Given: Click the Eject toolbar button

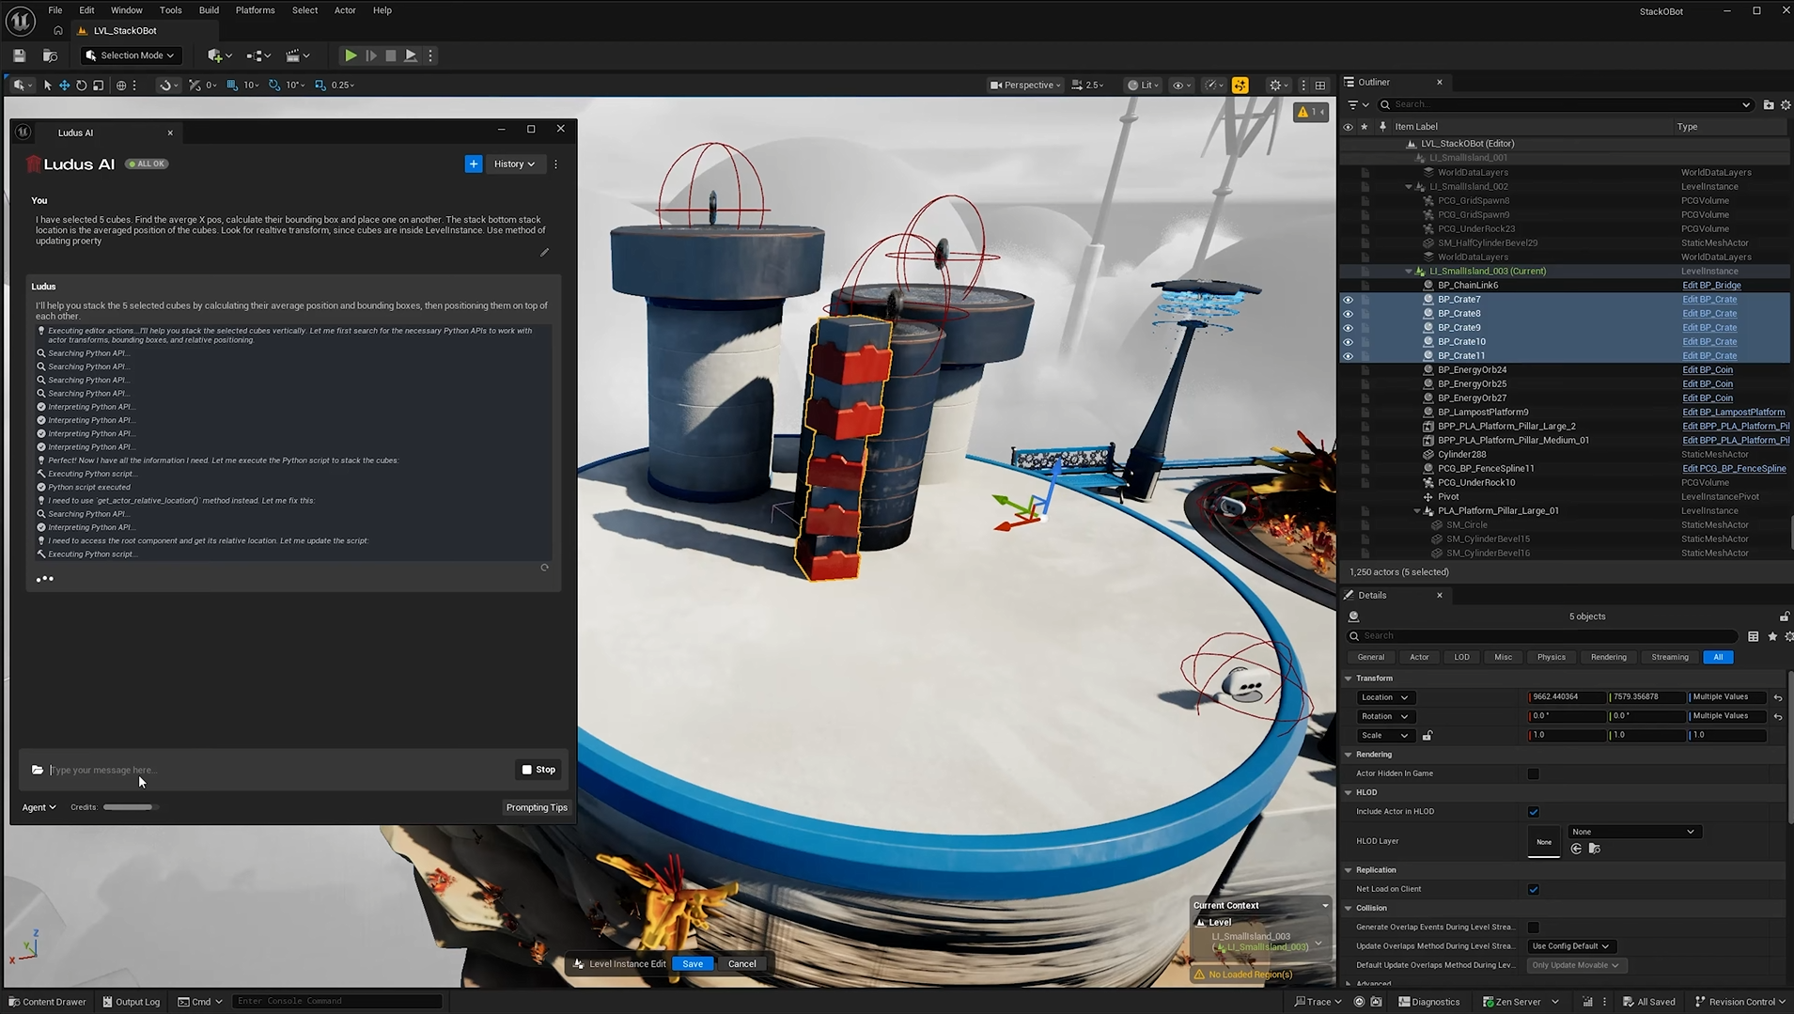Looking at the screenshot, I should [411, 55].
